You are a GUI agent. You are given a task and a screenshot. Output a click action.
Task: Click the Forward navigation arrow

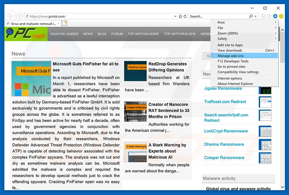coord(19,16)
